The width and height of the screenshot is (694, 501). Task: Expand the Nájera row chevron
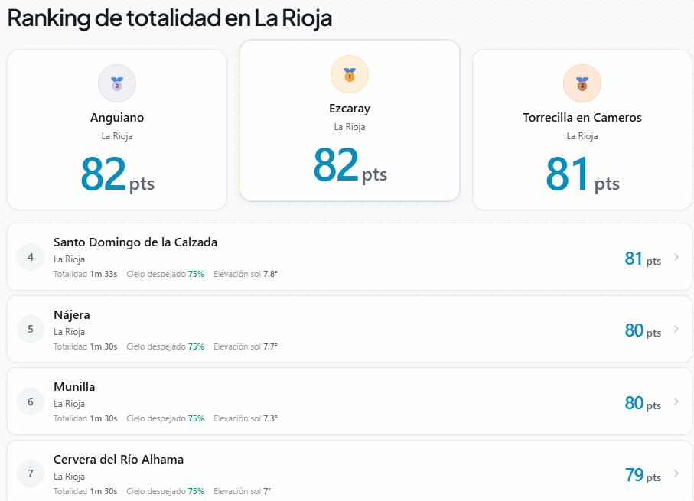point(676,329)
